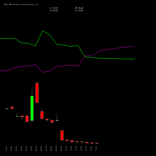Click the high value H: 0.45
156x156 pixels.
click(x=79, y=8)
